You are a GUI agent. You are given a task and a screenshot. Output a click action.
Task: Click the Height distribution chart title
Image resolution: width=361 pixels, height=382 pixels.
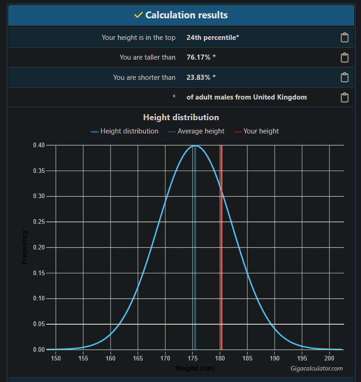(x=181, y=117)
